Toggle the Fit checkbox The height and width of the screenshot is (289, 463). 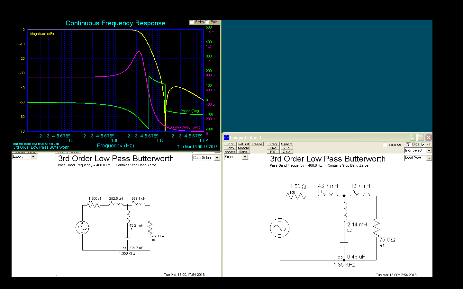pyautogui.click(x=423, y=144)
